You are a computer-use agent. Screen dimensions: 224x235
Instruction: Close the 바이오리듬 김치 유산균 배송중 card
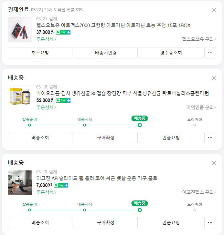214,78
